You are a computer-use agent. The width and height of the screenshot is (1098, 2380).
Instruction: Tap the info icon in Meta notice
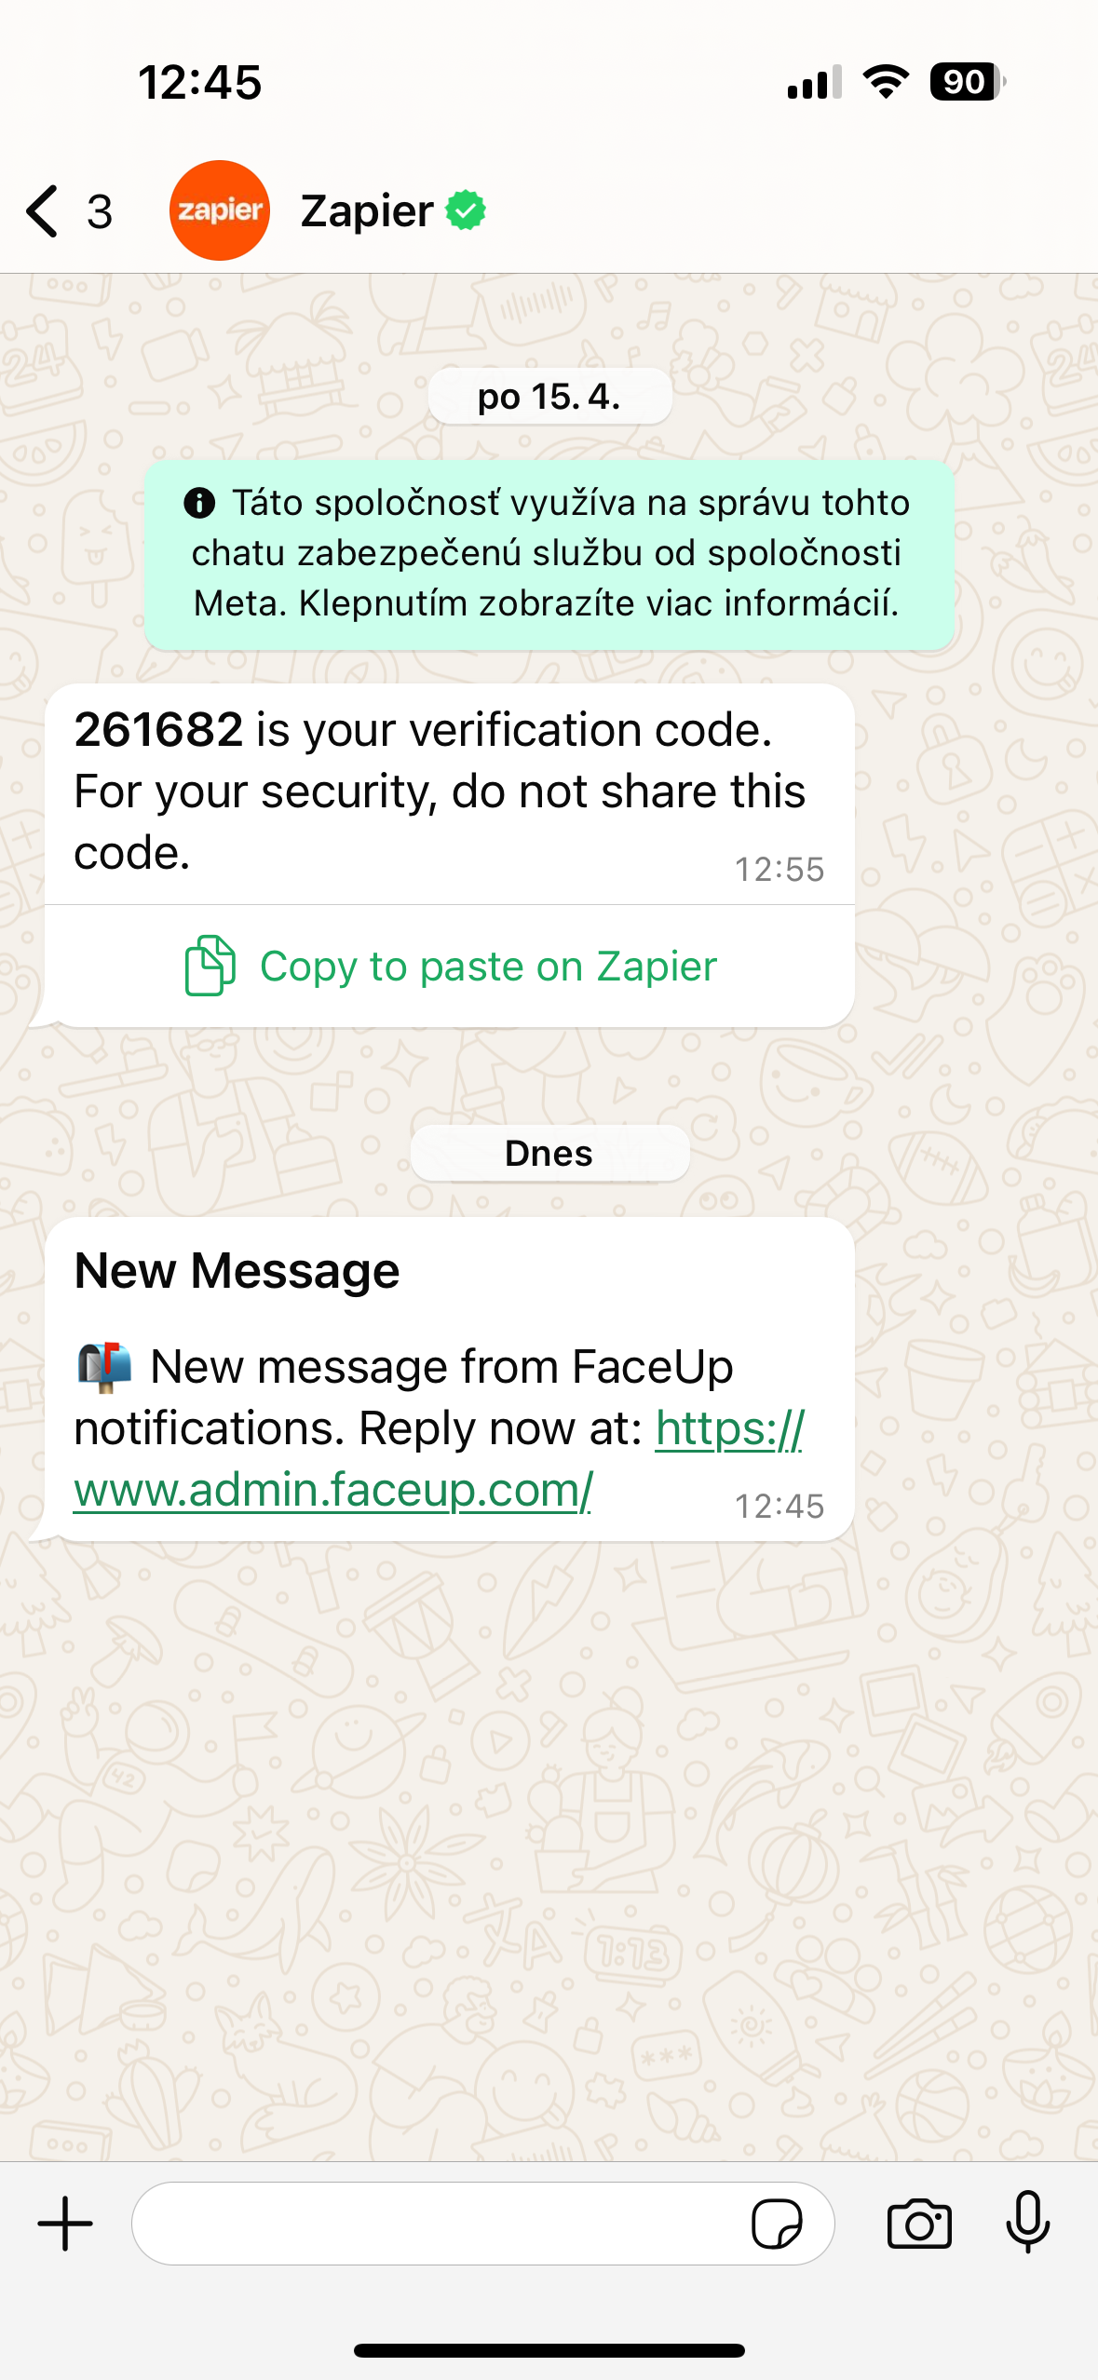click(x=199, y=503)
